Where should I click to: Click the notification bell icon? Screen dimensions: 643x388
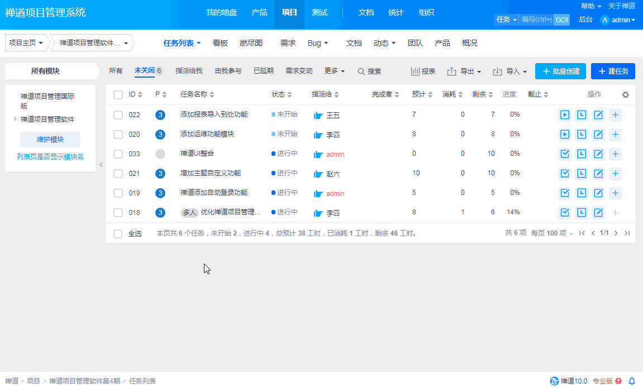coord(632,381)
